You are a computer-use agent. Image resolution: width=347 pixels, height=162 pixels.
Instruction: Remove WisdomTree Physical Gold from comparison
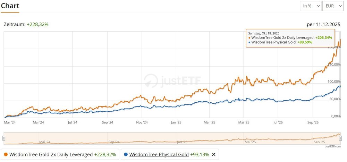[x=214, y=155]
